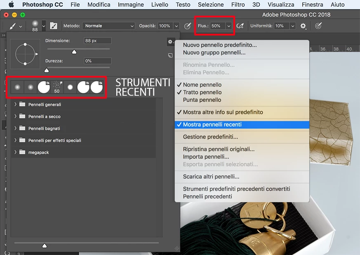Open the Opacità value dropdown arrow
Image resolution: width=360 pixels, height=255 pixels.
(176, 26)
